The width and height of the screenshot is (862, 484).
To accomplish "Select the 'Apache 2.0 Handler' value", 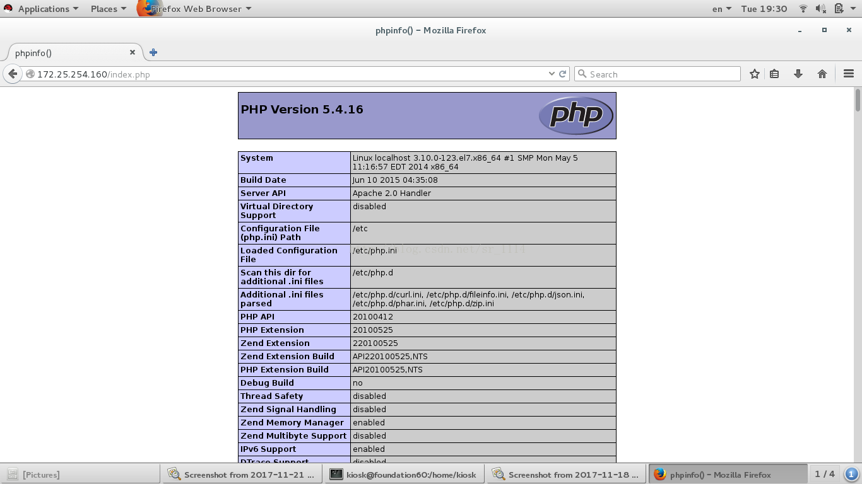I will [x=392, y=193].
